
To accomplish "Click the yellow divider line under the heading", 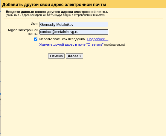I will tap(83, 19).
